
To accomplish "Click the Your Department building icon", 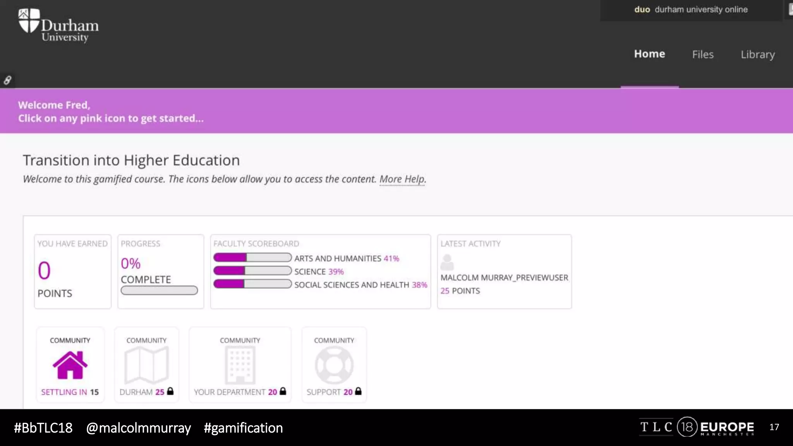I will tap(240, 365).
